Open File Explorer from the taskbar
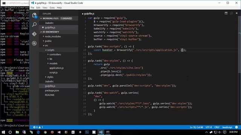 coord(17,132)
